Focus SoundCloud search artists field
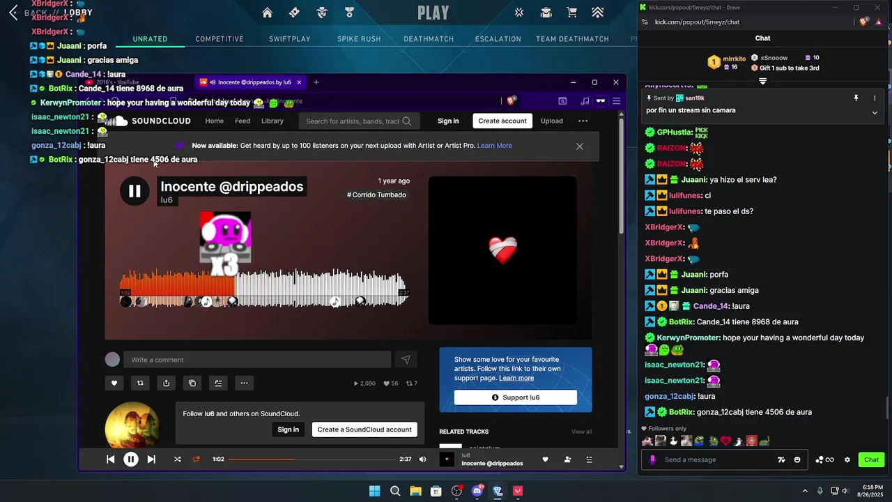The width and height of the screenshot is (892, 502). pyautogui.click(x=359, y=121)
